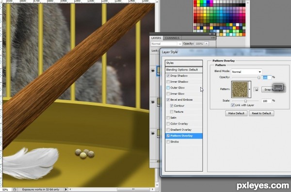
Task: Toggle visibility of the third layer eye
Action: (x=153, y=133)
